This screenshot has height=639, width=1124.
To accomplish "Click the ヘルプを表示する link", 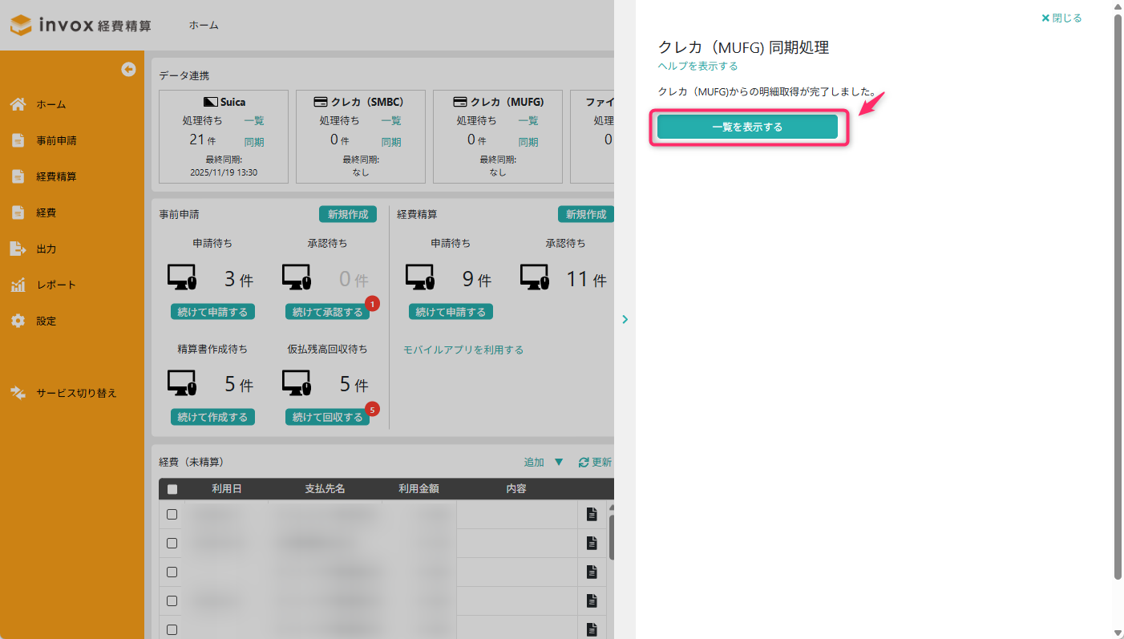I will (697, 66).
